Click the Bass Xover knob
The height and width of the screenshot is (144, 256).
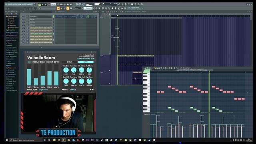[74, 81]
